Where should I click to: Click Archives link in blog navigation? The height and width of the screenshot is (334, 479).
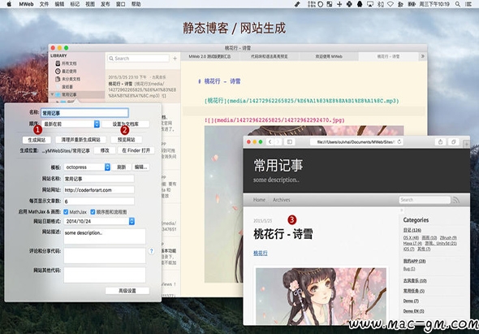pyautogui.click(x=282, y=200)
